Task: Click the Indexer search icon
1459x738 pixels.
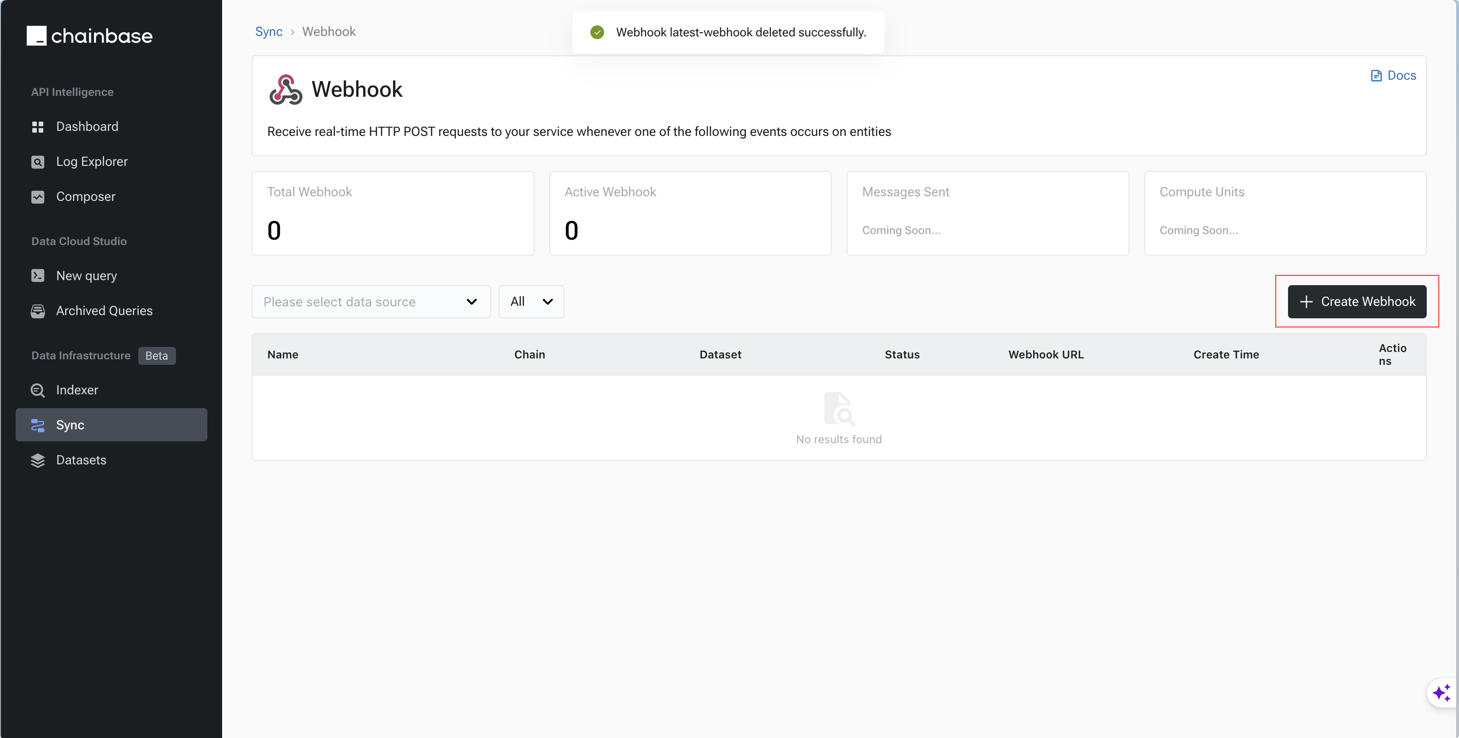Action: 37,390
